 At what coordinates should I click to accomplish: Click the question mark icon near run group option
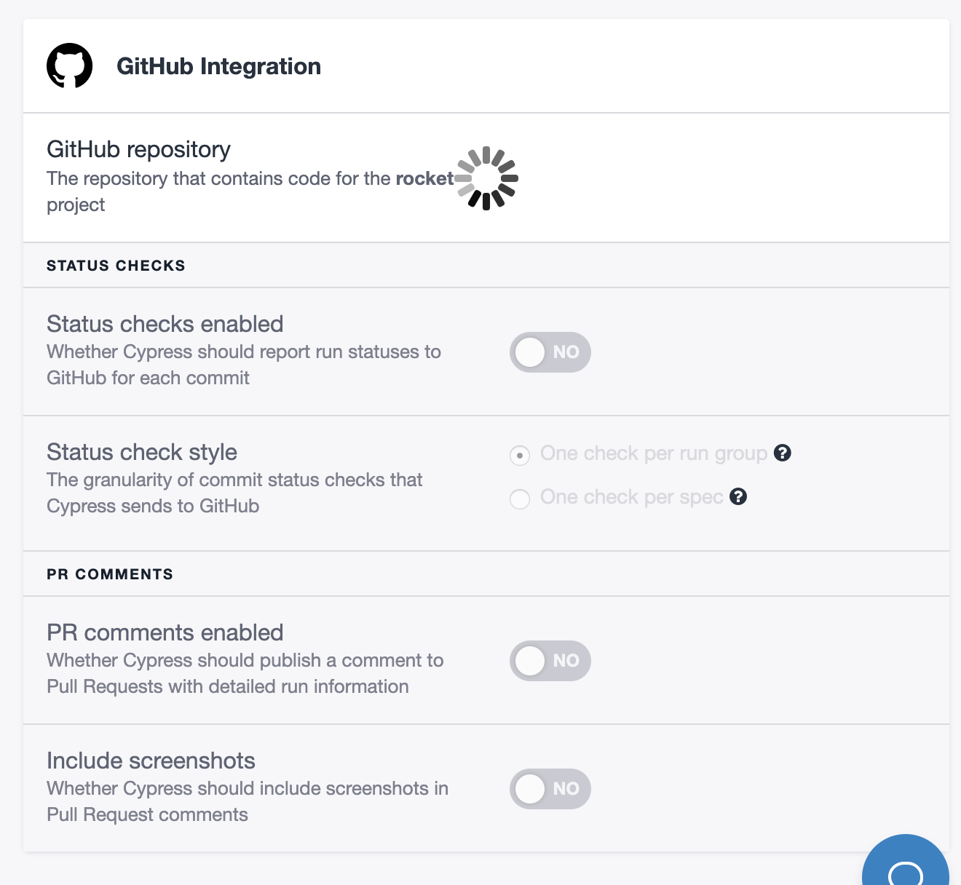point(783,453)
